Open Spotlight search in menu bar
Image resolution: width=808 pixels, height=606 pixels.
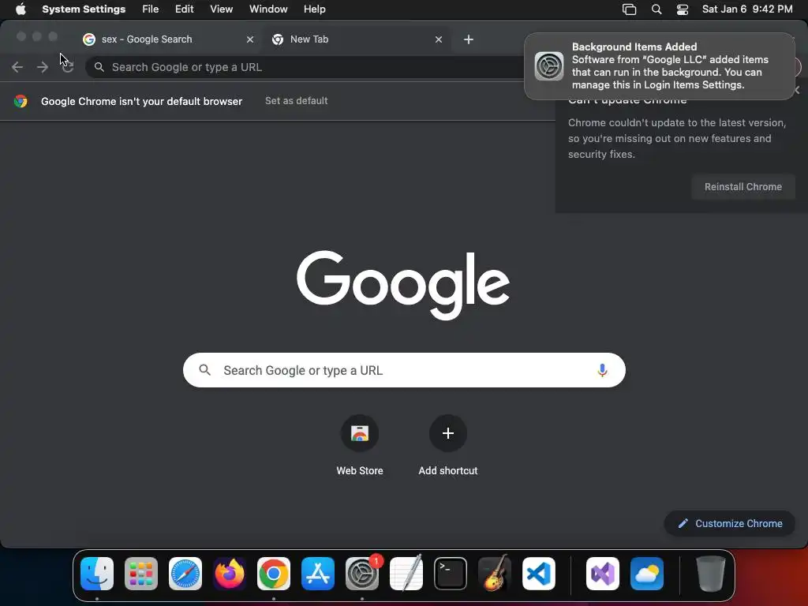[656, 9]
